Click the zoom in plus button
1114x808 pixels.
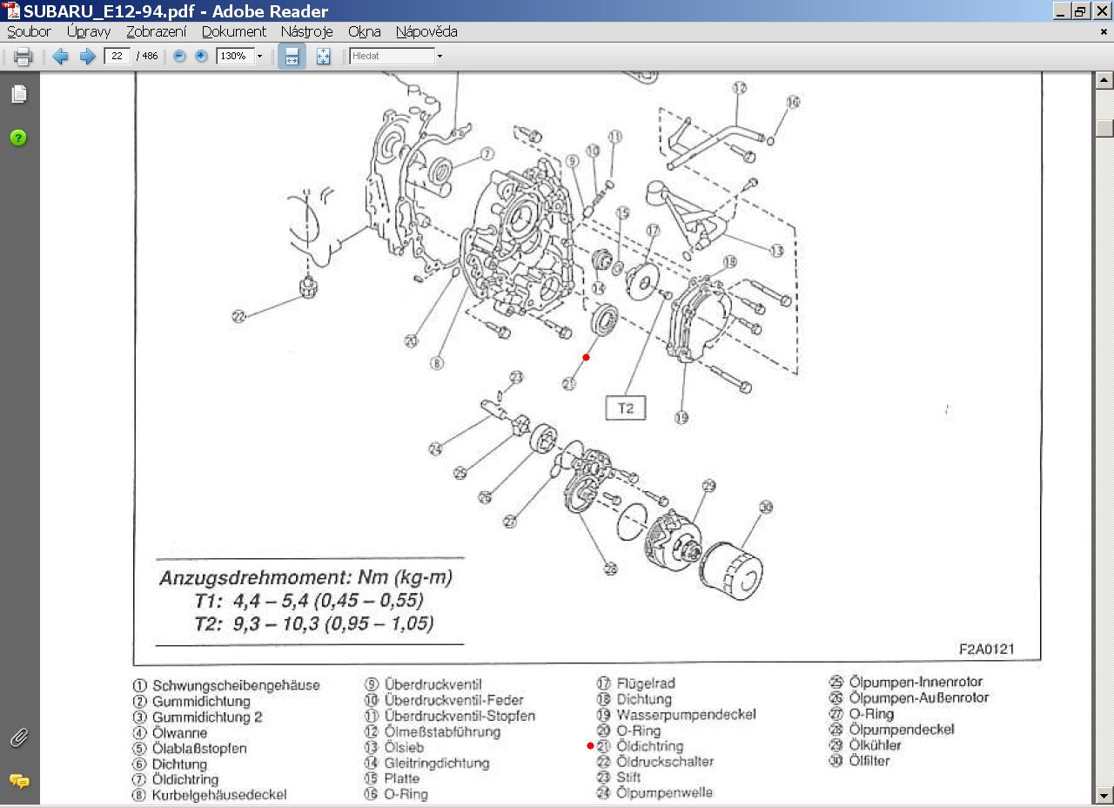(201, 57)
